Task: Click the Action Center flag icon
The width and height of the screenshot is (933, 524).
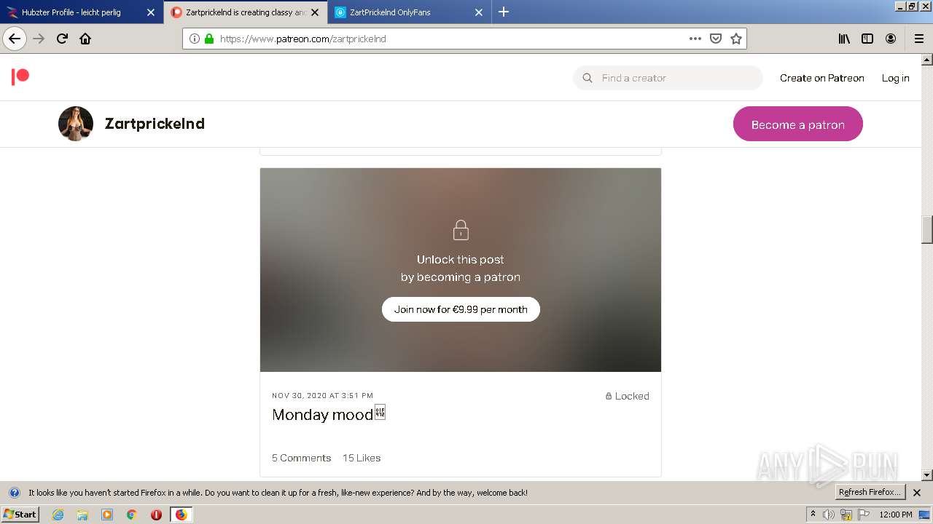Action: pyautogui.click(x=864, y=515)
